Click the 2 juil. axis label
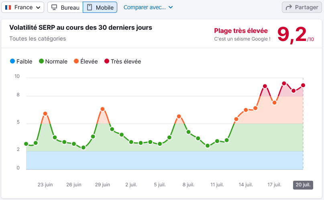Viewport: 324px width, 200px height. click(131, 185)
